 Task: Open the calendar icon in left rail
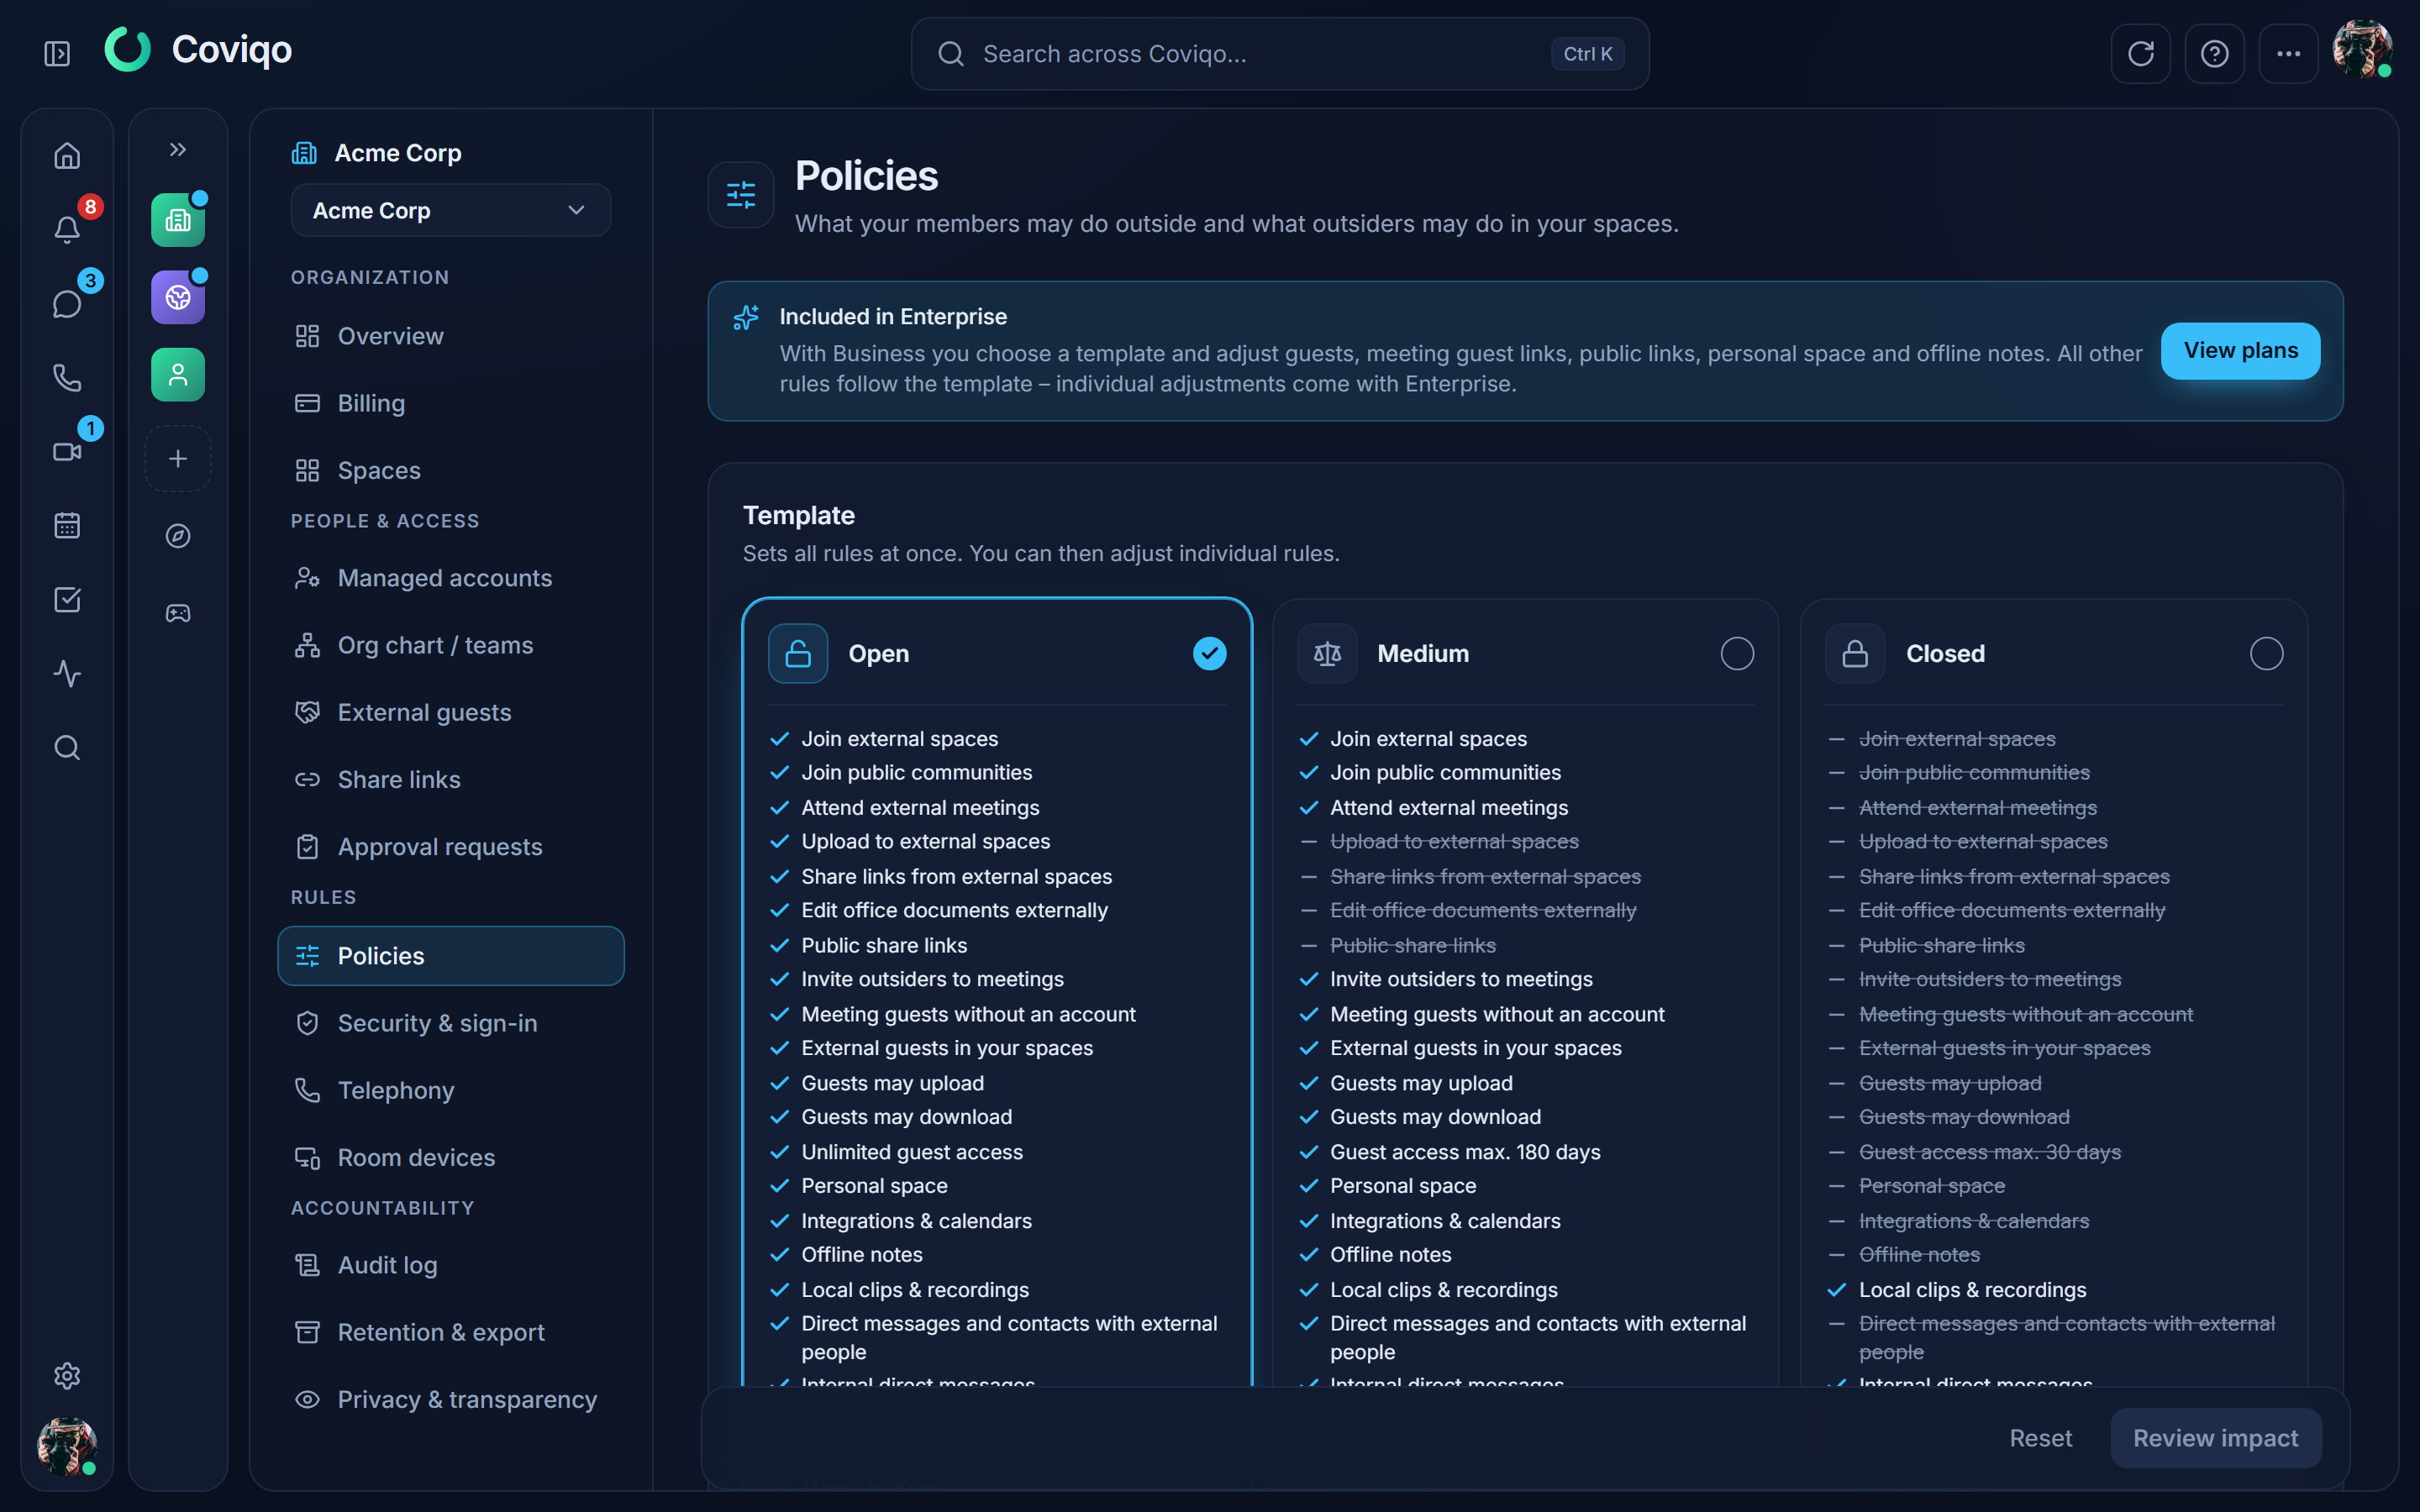coord(67,526)
